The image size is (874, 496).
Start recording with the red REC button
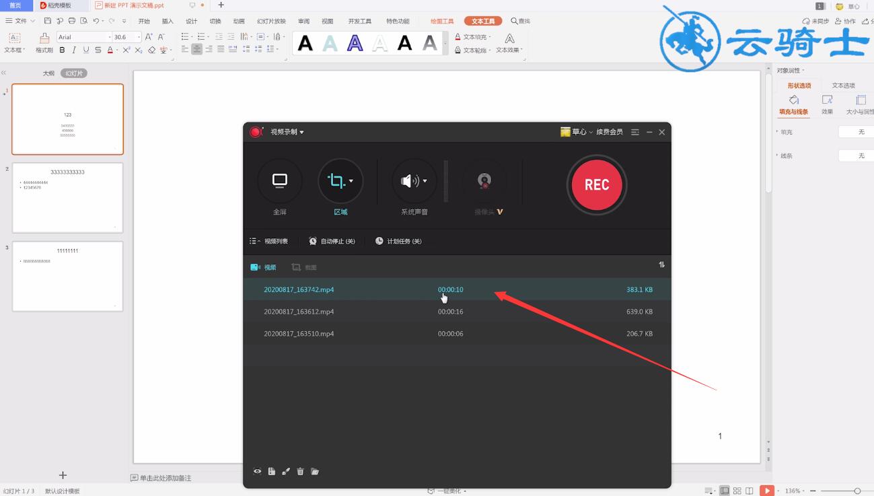596,185
